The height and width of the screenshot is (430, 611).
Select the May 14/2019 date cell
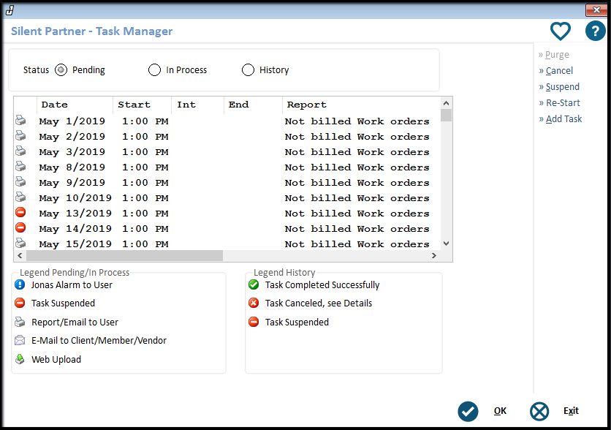tap(75, 228)
